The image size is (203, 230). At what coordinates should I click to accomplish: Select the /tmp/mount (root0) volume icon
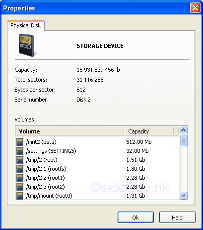20,196
